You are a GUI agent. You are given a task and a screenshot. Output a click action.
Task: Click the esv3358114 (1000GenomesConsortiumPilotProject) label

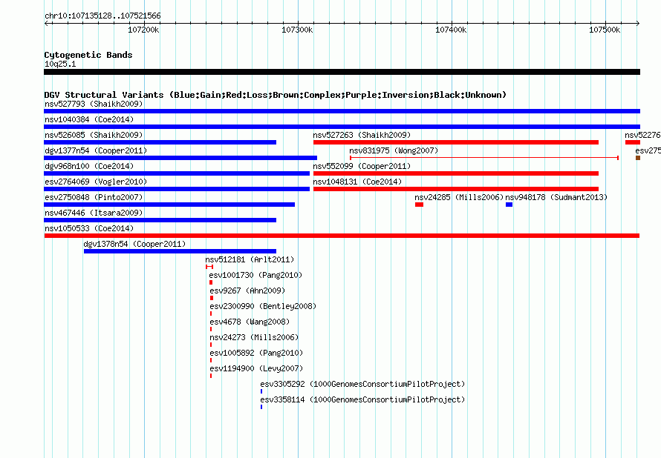coord(362,399)
